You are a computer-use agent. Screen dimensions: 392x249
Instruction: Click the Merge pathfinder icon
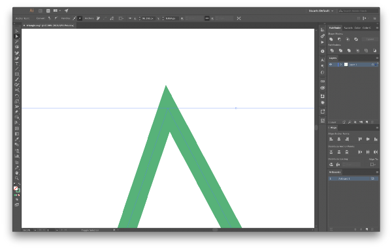349,50
